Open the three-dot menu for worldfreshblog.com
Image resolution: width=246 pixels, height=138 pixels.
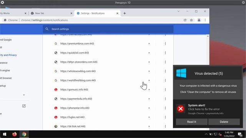pyautogui.click(x=165, y=80)
